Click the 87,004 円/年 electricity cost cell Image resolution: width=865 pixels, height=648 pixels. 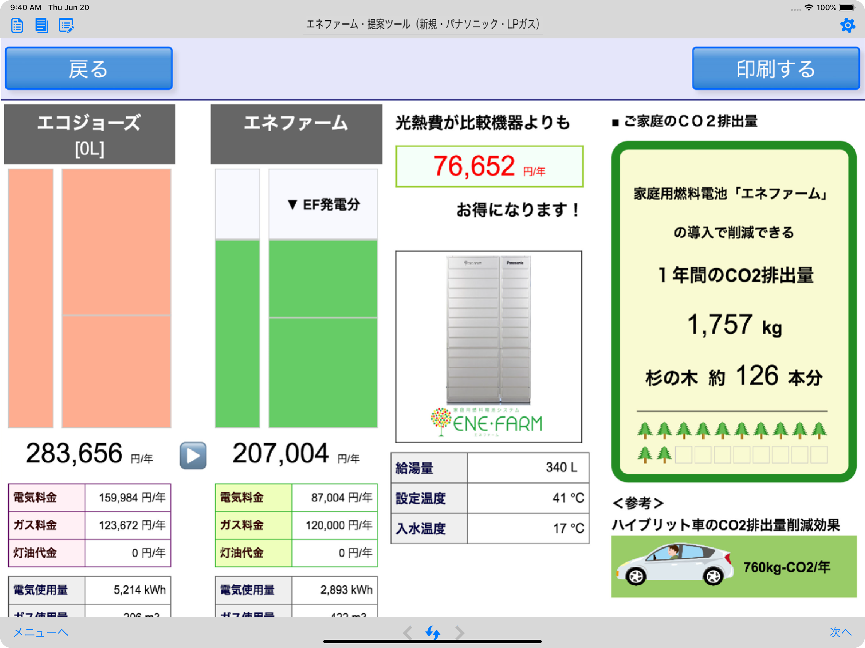coord(335,497)
